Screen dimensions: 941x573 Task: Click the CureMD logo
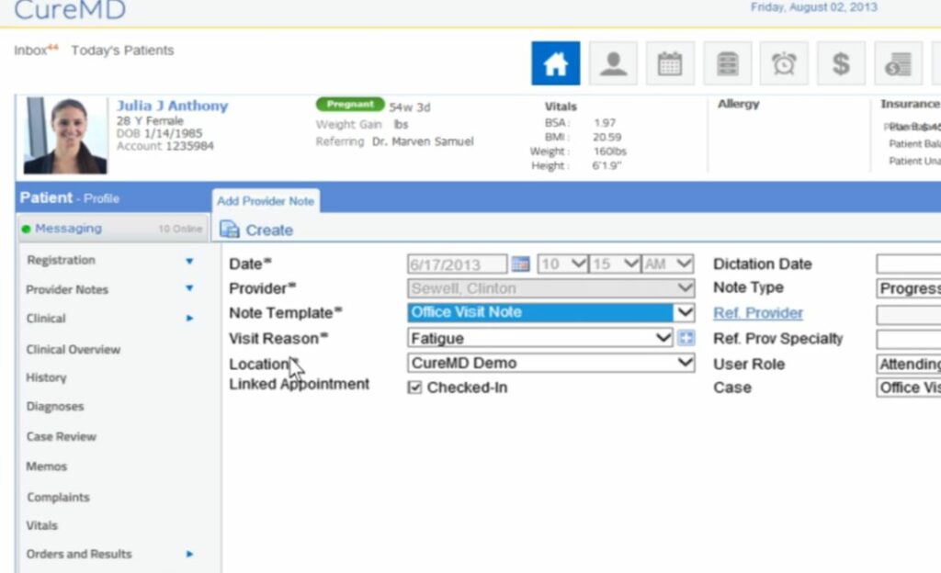(x=70, y=9)
